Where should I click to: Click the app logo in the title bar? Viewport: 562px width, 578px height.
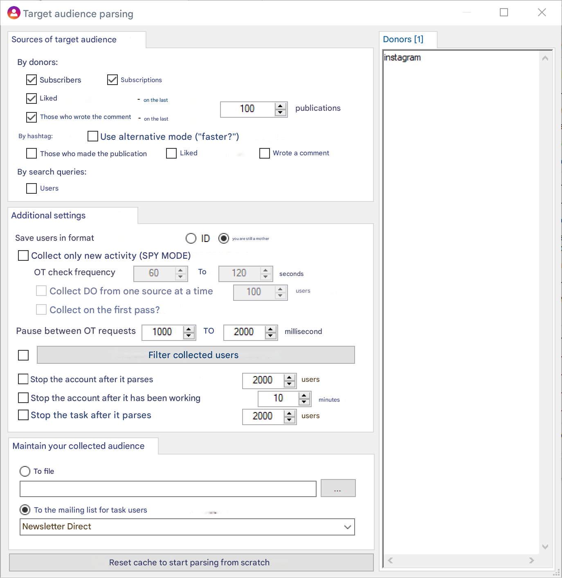pyautogui.click(x=14, y=13)
